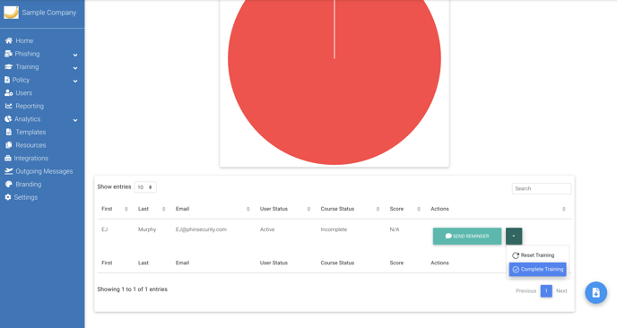Sort table by Last column header
Viewport: 617px width, 328px height.
pos(152,209)
